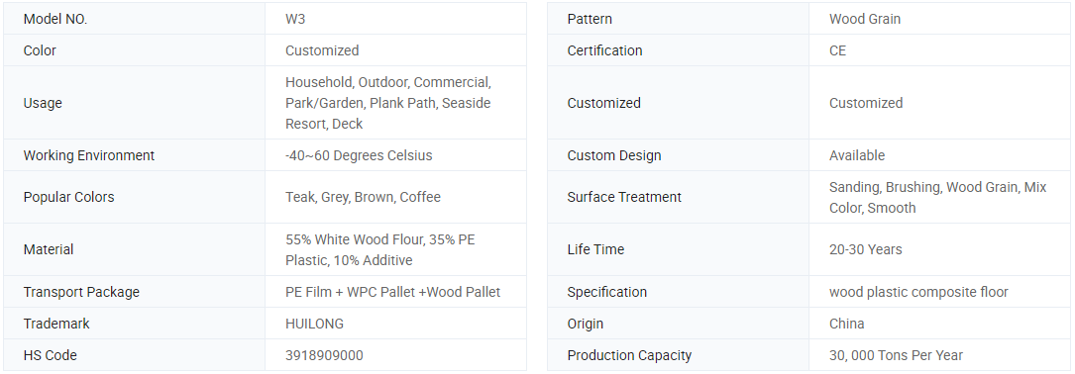Select the 20-30 Years life time value
Screen dimensions: 1075x374
pos(865,250)
